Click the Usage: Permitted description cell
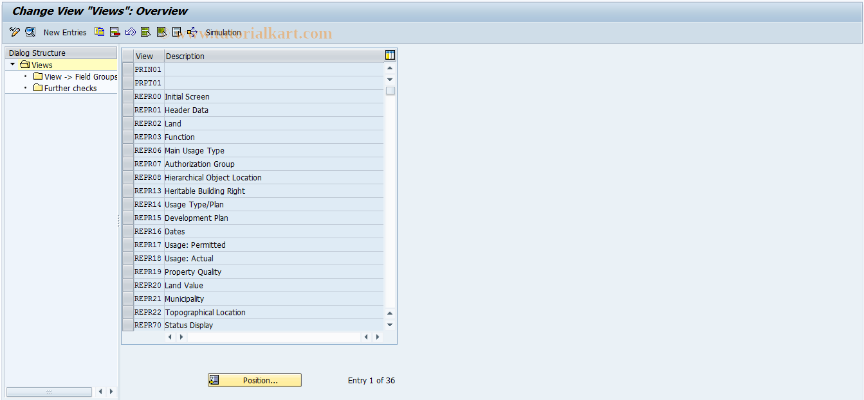The width and height of the screenshot is (864, 400). [274, 245]
